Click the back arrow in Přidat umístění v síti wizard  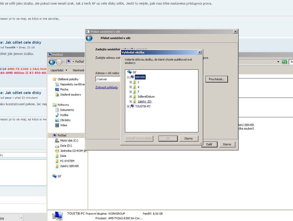[89, 38]
